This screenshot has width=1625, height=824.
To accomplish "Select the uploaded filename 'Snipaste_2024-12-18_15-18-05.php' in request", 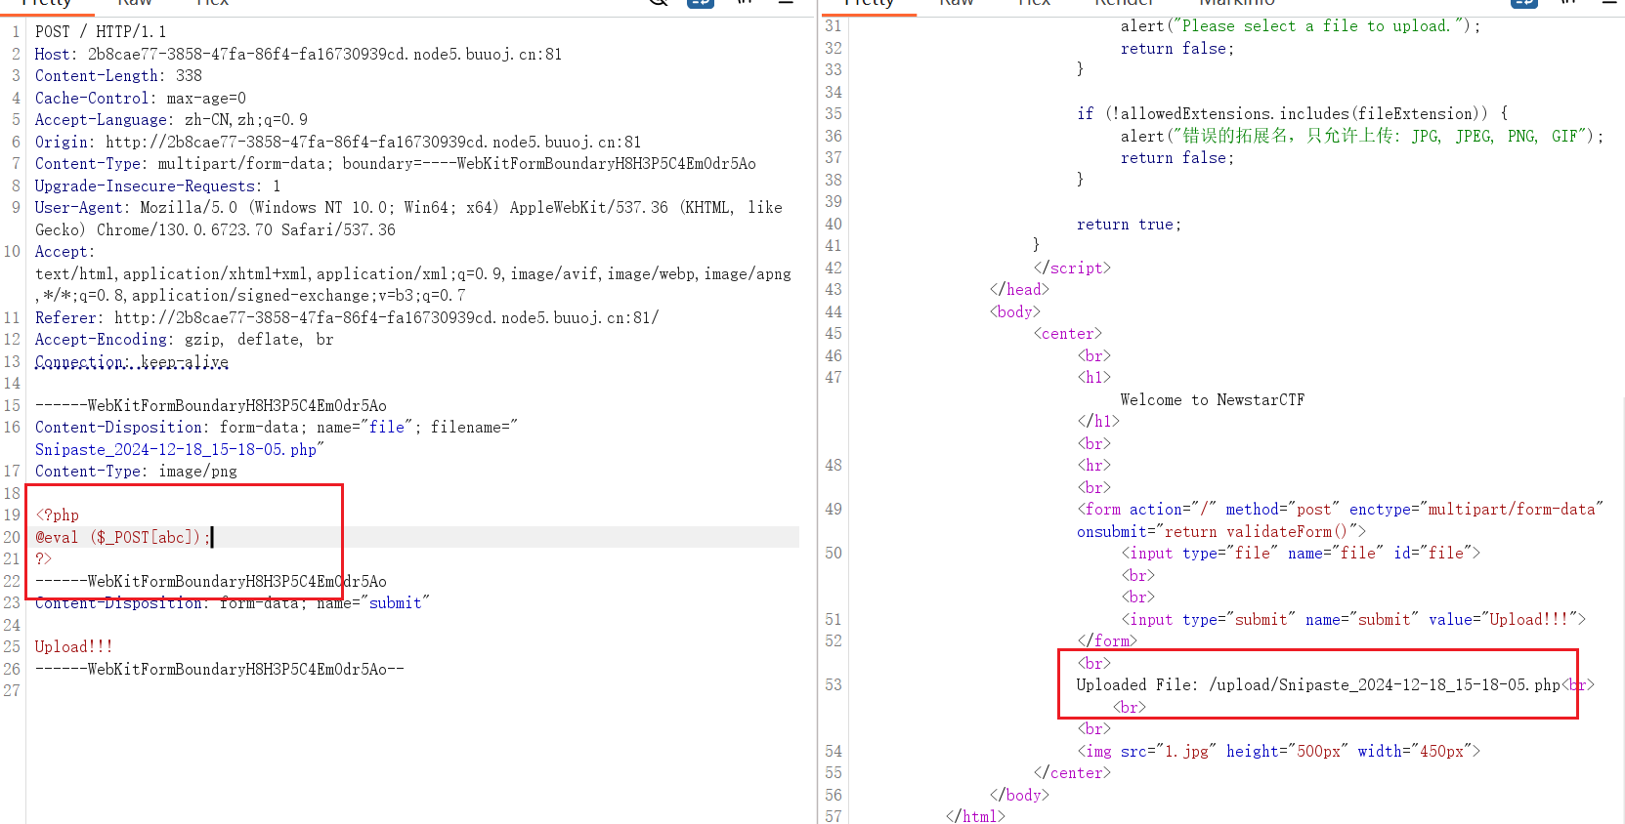I will pyautogui.click(x=176, y=450).
